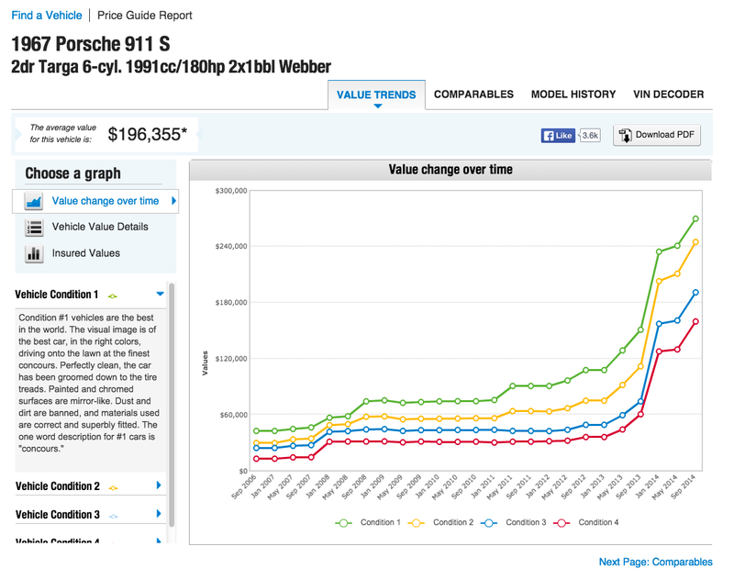Click the yellow Condition 2 marker in sidebar
The height and width of the screenshot is (580, 734).
pos(113,488)
